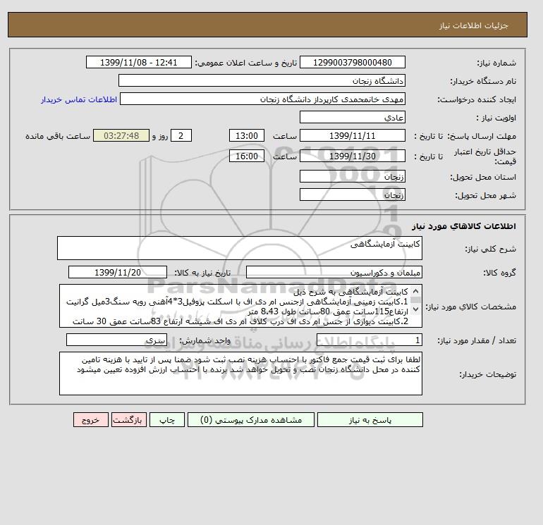Click مشخصات کالای مورد نیاز text area
This screenshot has width=543, height=525.
point(240,306)
